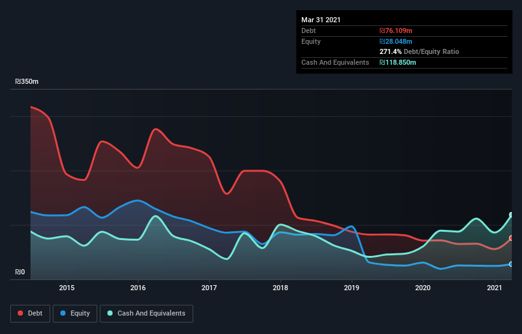Click the 2015 x-axis label
Image resolution: width=522 pixels, height=334 pixels.
pyautogui.click(x=67, y=288)
